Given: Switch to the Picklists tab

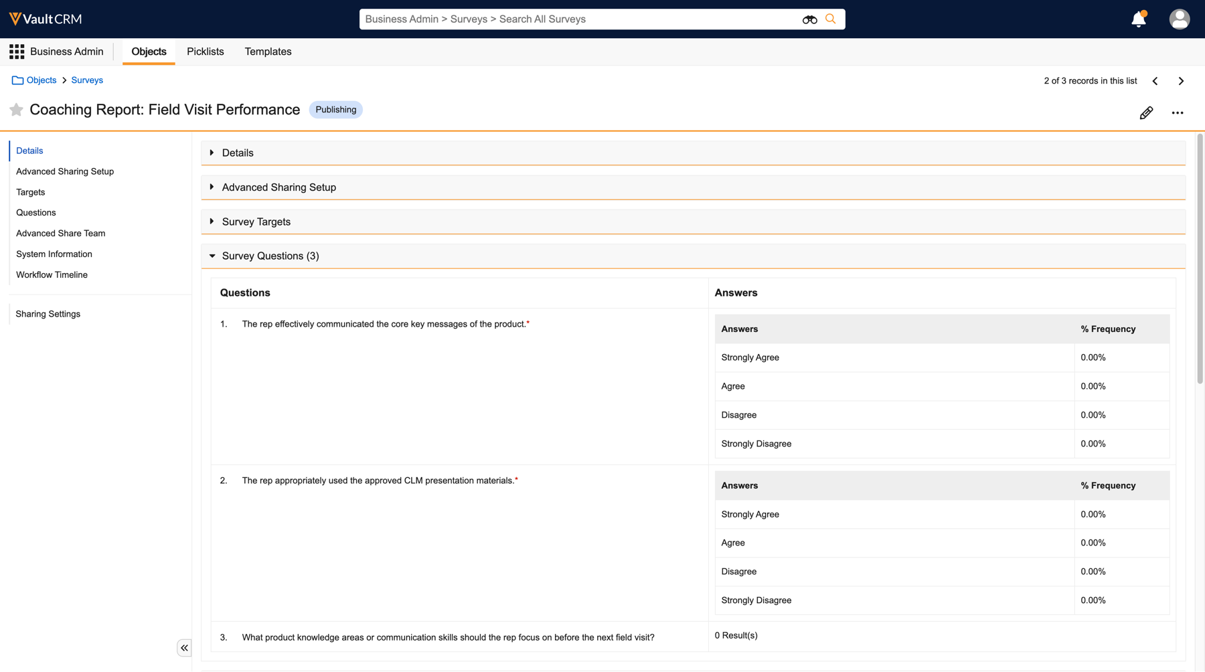Looking at the screenshot, I should 205,52.
